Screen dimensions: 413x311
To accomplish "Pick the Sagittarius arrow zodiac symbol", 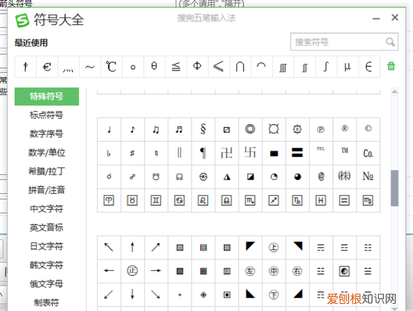I will (x=274, y=200).
